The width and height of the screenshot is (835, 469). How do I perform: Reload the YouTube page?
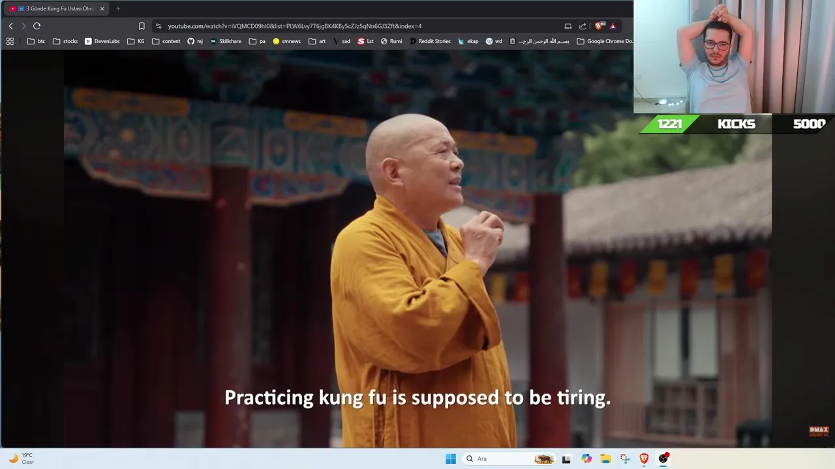pyautogui.click(x=37, y=26)
